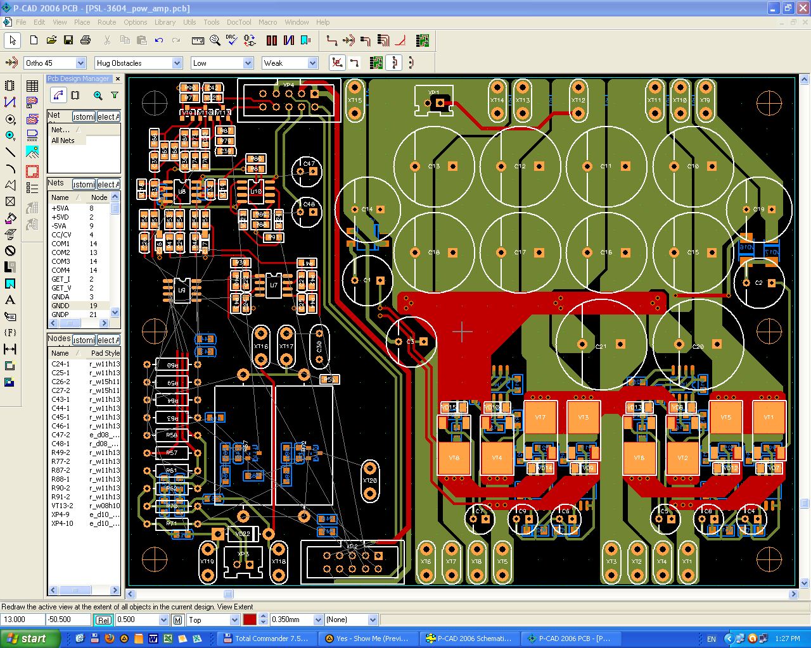Toggle the nets view button in Design Manager
Screen dimensions: 811x648
58,96
